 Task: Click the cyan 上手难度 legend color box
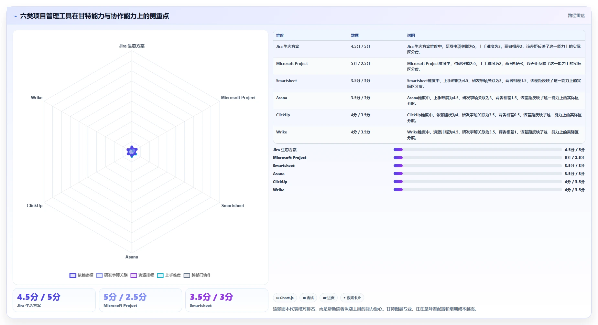click(160, 276)
